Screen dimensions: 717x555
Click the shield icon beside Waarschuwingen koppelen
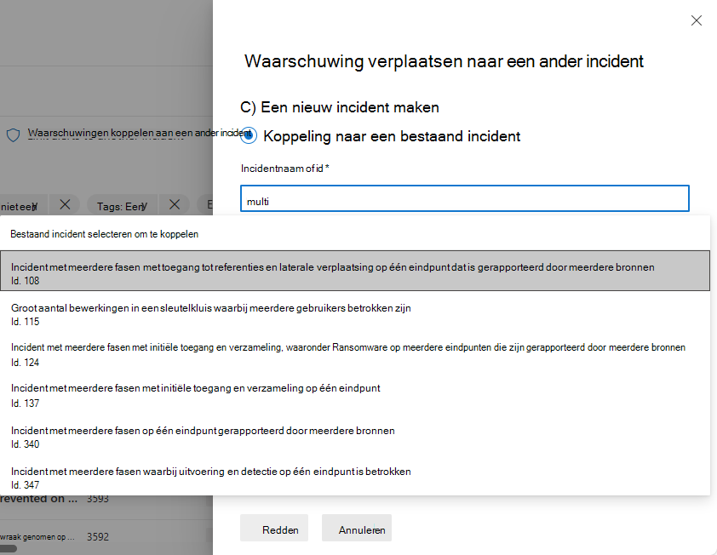[14, 134]
